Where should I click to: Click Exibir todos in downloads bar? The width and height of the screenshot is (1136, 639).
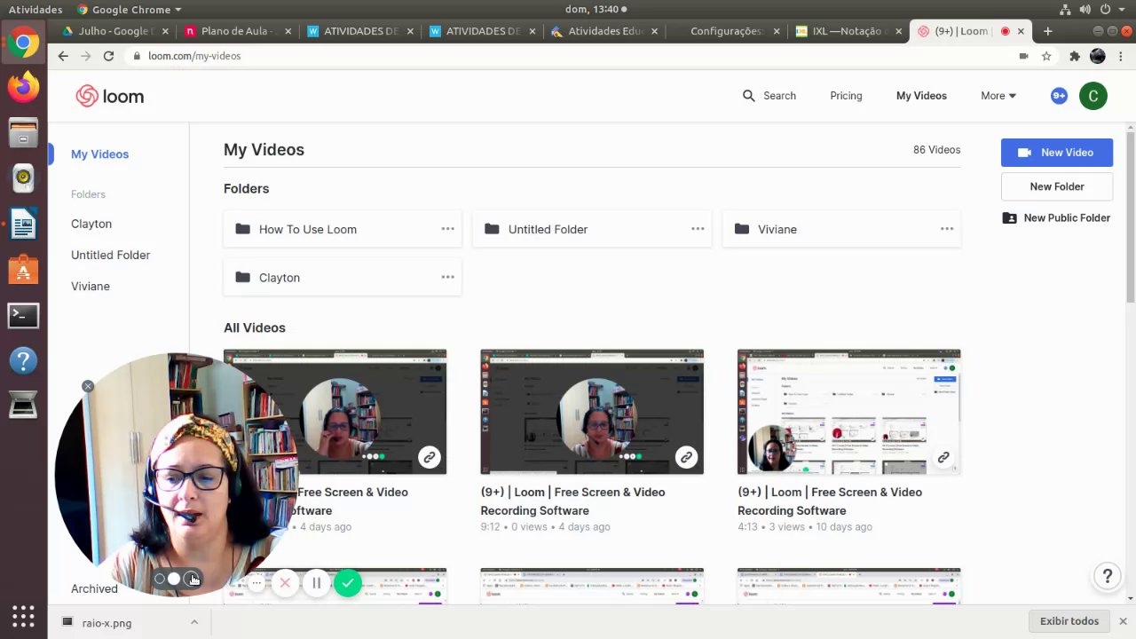[x=1069, y=621]
